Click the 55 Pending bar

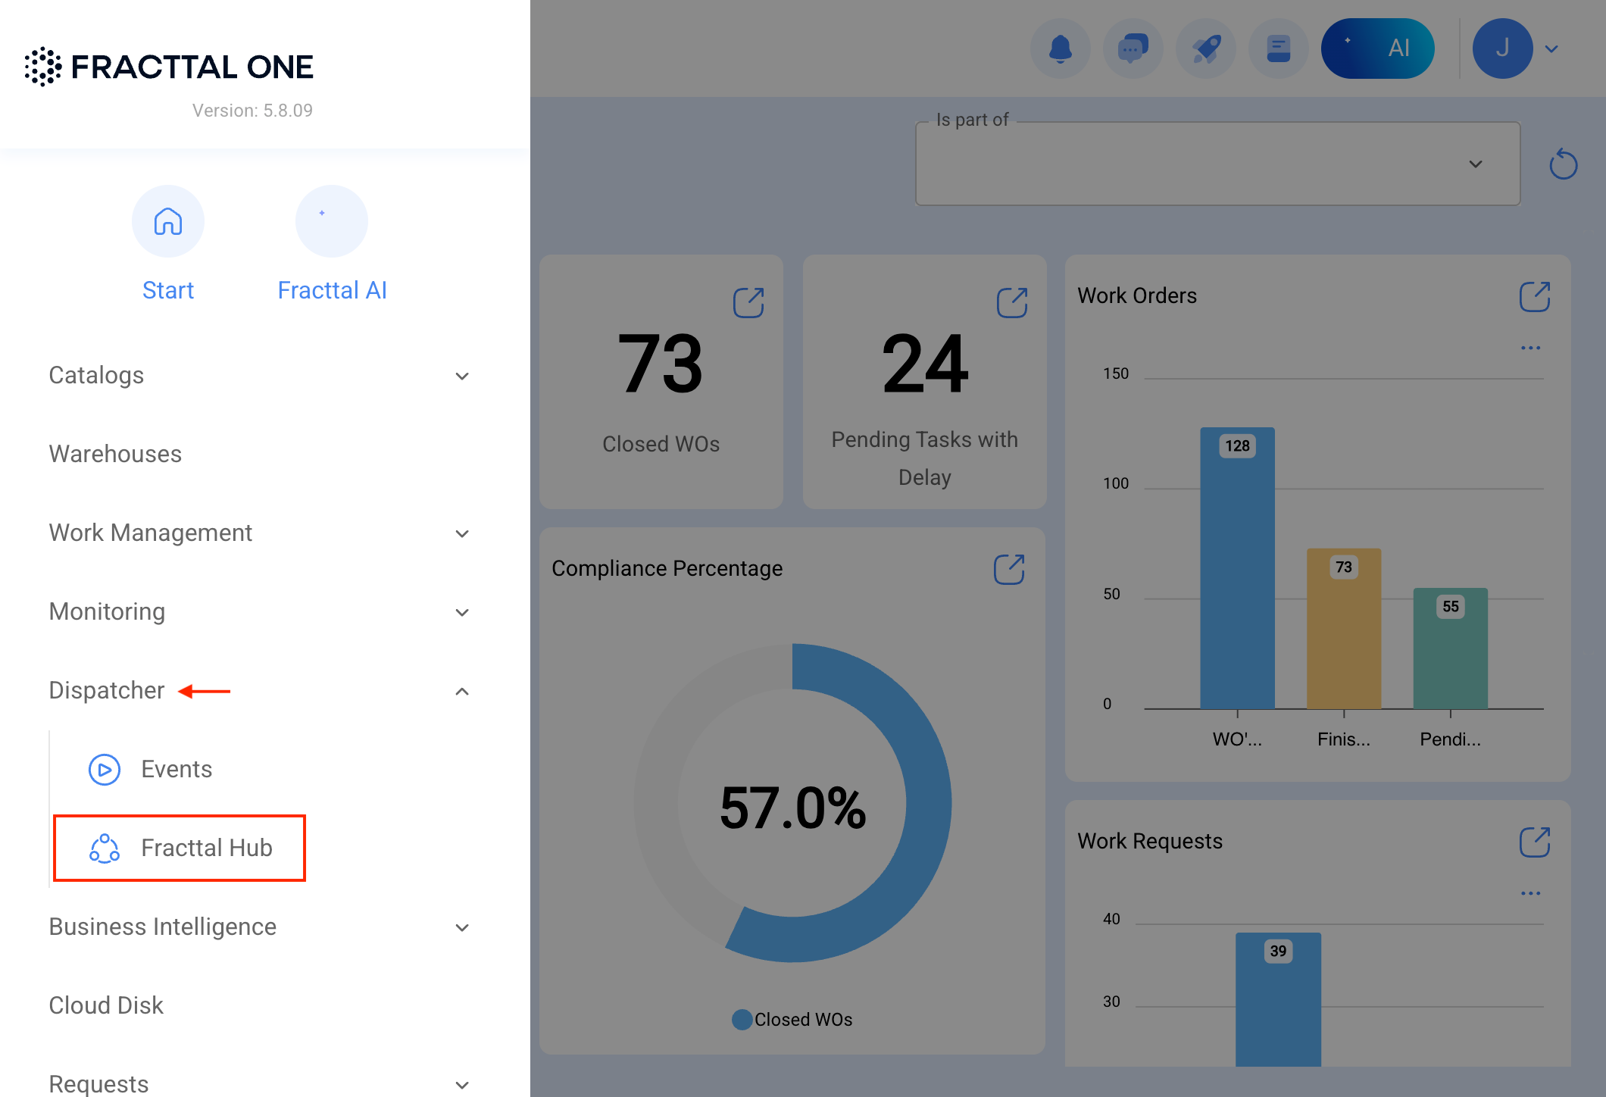tap(1451, 649)
